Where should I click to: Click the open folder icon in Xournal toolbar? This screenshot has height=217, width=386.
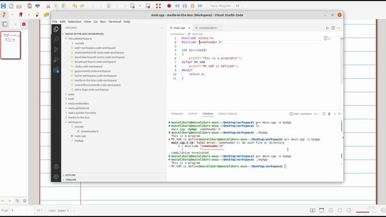[19, 5]
